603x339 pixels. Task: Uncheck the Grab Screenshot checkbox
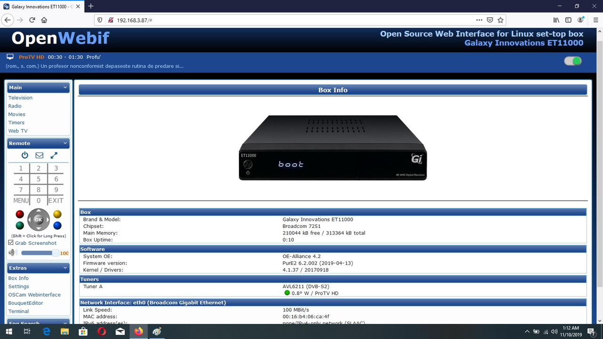pos(11,243)
